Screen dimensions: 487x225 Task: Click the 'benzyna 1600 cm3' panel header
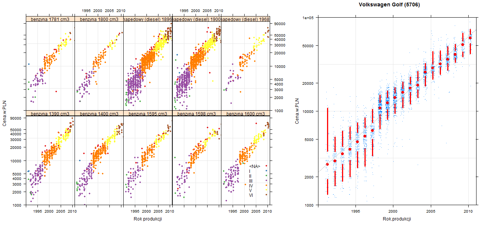(245, 114)
